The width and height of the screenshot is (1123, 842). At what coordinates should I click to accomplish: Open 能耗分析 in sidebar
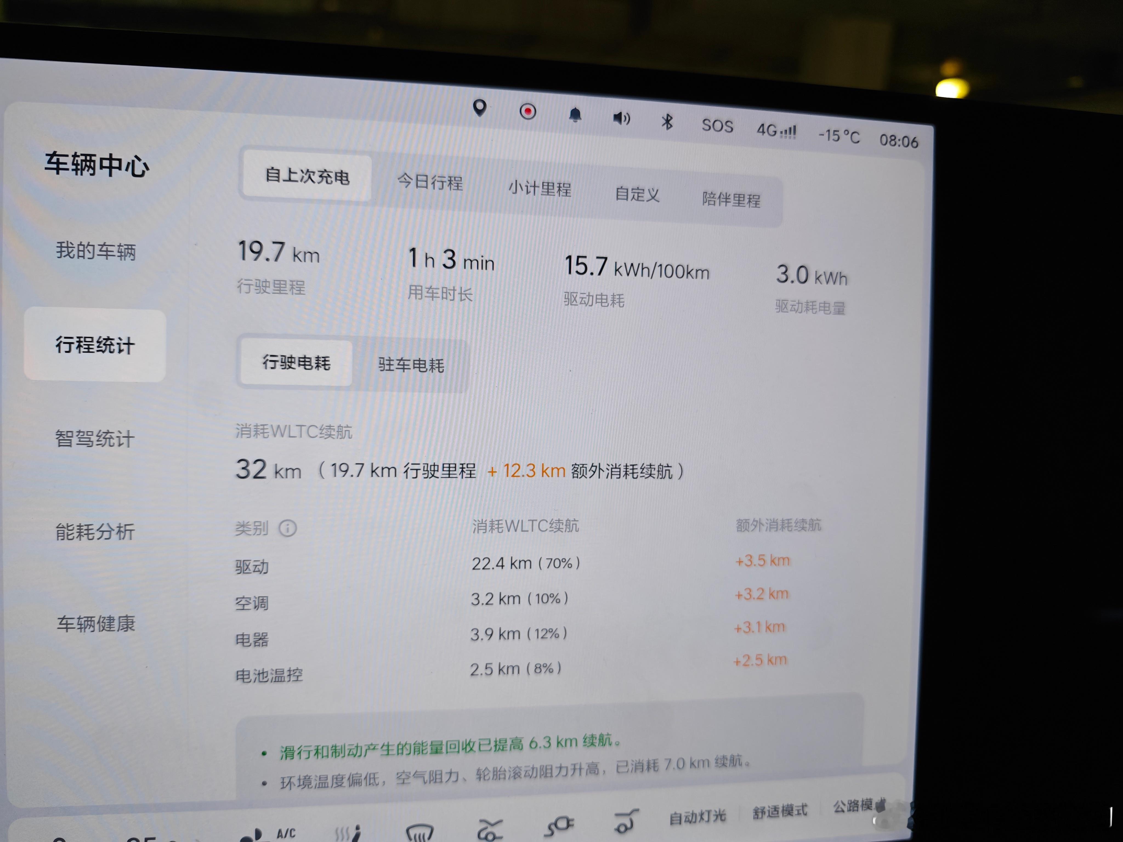click(95, 532)
